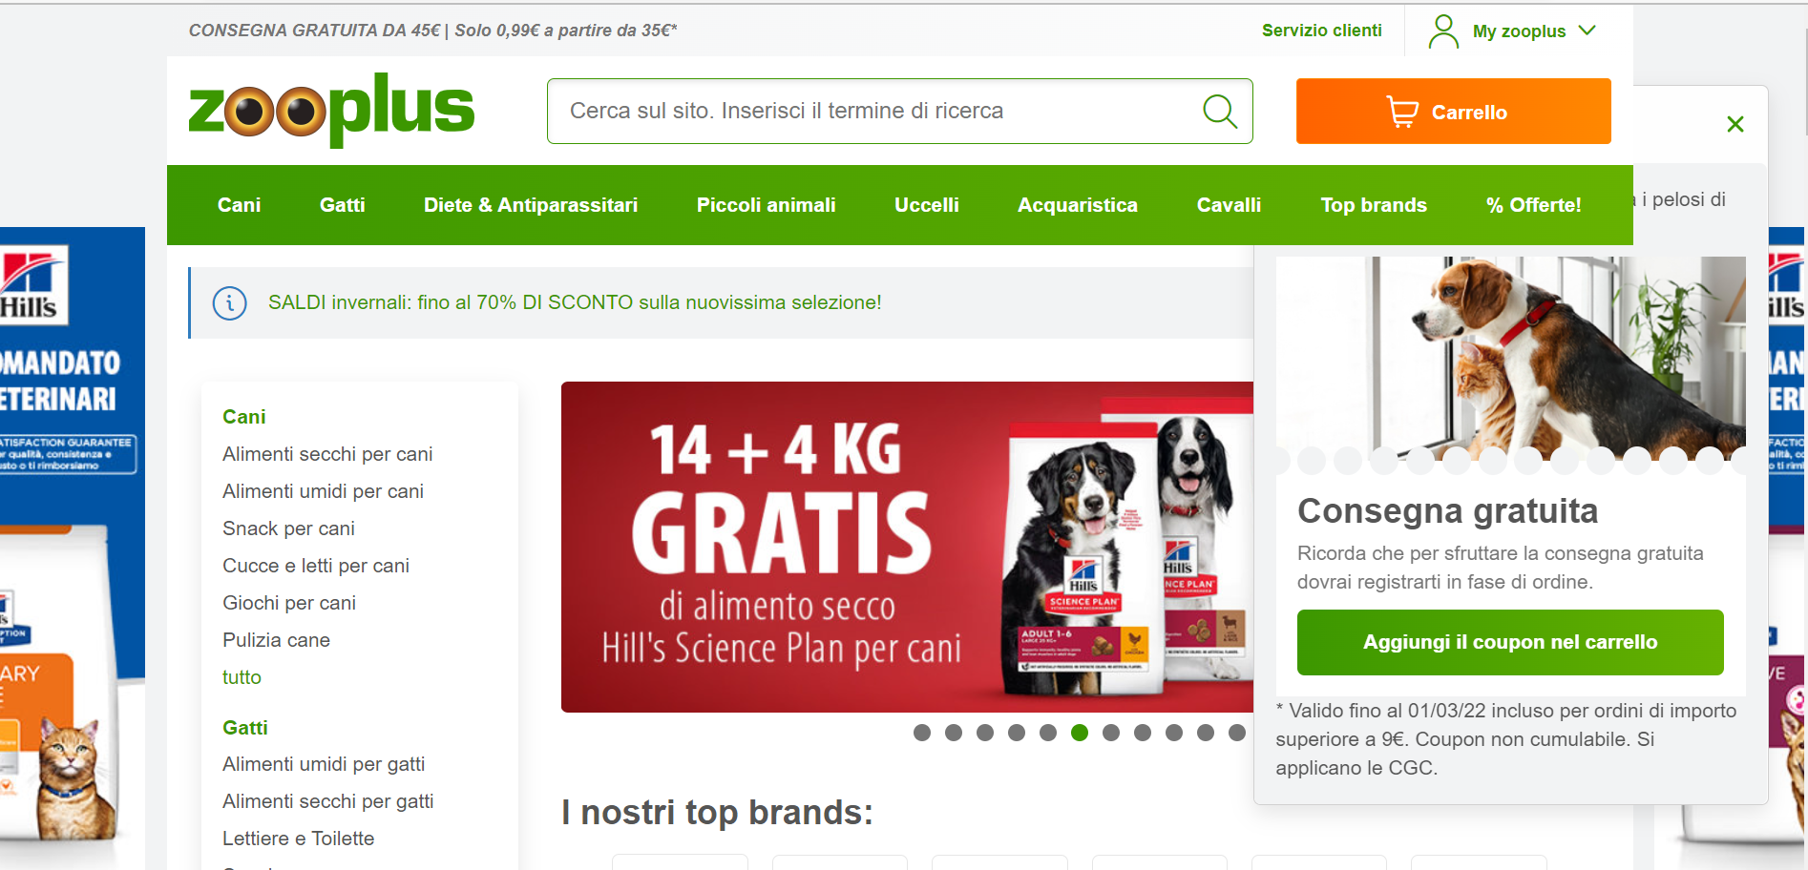Click the My zooplus user profile icon

click(x=1443, y=31)
